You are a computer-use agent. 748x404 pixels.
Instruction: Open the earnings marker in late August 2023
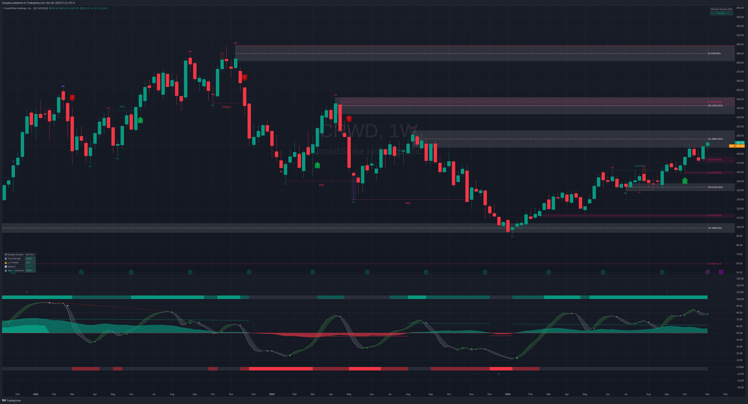662,272
